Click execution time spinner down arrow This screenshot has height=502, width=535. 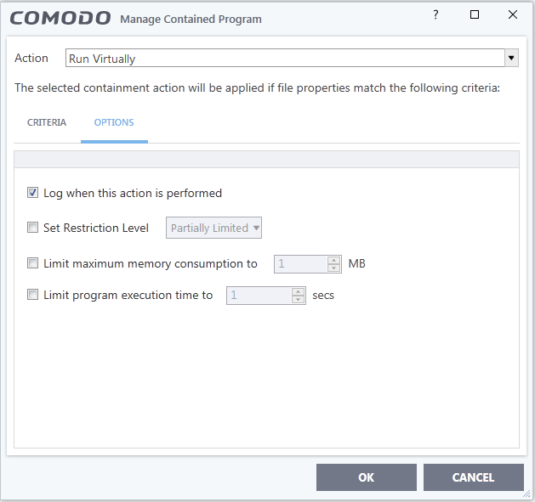coord(298,299)
